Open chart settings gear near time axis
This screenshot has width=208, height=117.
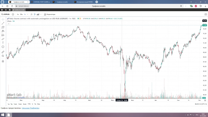pos(205,100)
